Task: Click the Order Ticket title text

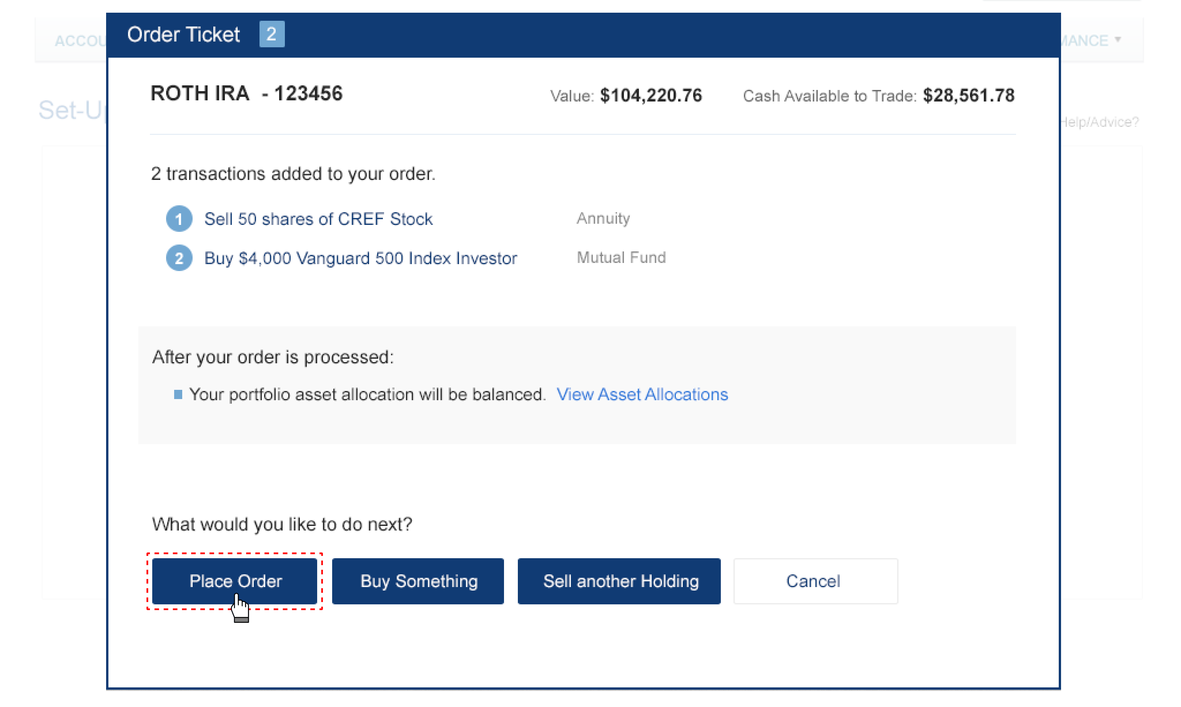Action: pos(183,34)
